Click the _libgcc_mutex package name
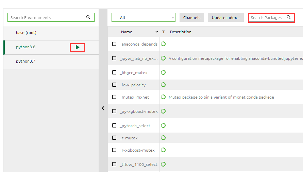The width and height of the screenshot is (303, 172). pyautogui.click(x=134, y=73)
